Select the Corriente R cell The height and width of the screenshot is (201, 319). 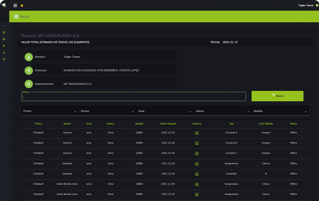click(x=231, y=143)
